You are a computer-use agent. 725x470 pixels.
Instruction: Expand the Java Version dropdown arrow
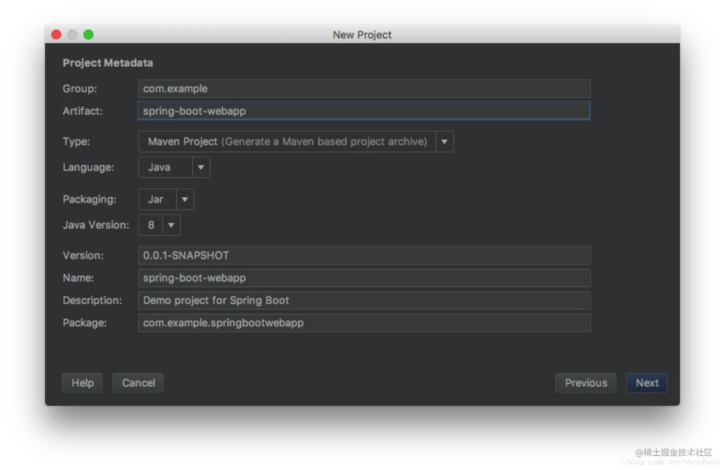(x=171, y=225)
